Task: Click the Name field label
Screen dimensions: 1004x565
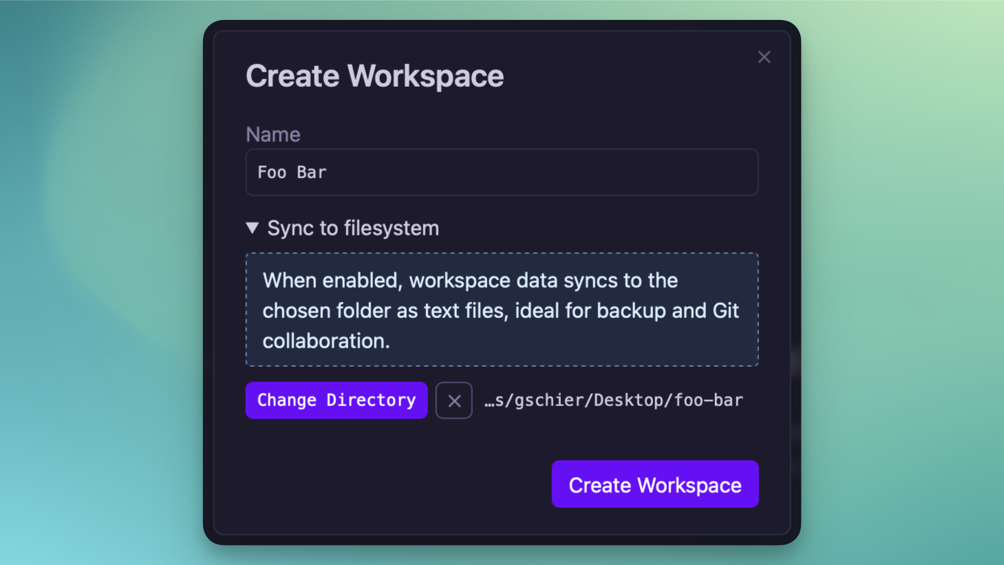Action: pyautogui.click(x=273, y=134)
